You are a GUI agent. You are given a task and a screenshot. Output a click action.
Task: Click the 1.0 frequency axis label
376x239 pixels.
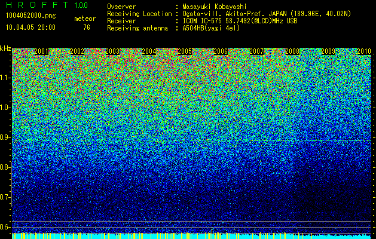(5, 108)
